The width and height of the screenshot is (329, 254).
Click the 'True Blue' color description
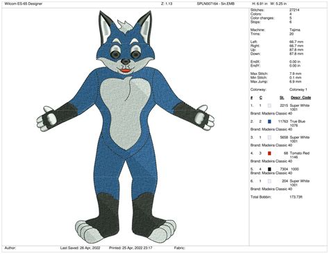(298, 121)
